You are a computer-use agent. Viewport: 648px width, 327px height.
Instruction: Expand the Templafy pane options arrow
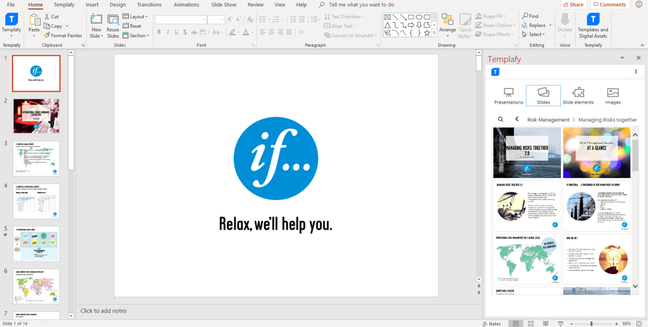coord(622,58)
